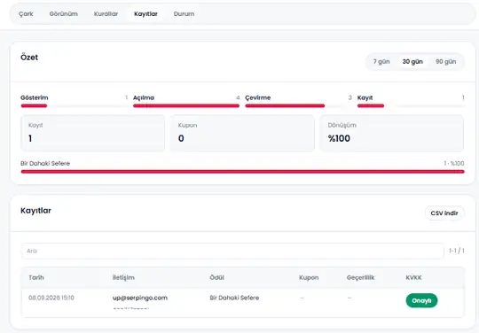Screen dimensions: 479x333
Task: Click the 1 - %100 distribution value
Action: 454,164
